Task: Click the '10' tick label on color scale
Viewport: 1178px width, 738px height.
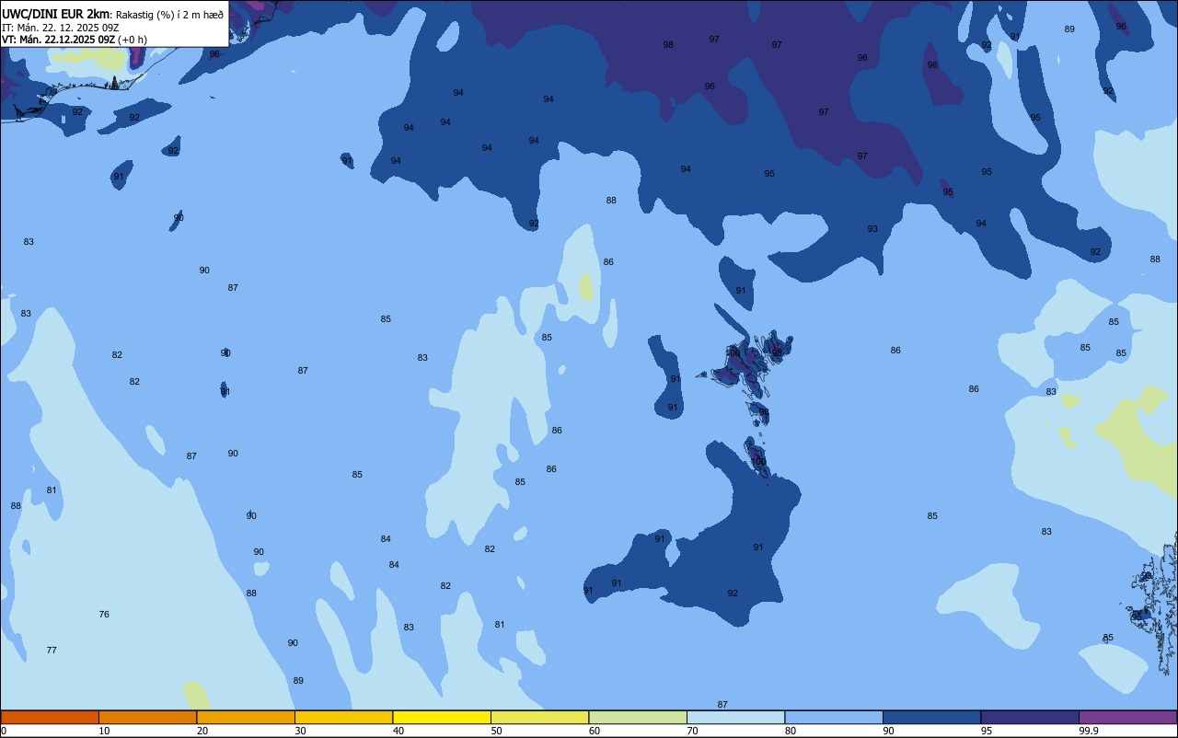Action: (x=104, y=731)
